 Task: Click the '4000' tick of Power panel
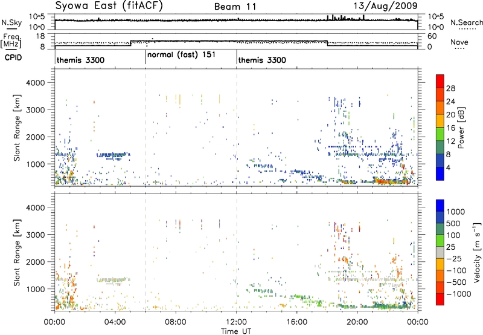click(36, 83)
